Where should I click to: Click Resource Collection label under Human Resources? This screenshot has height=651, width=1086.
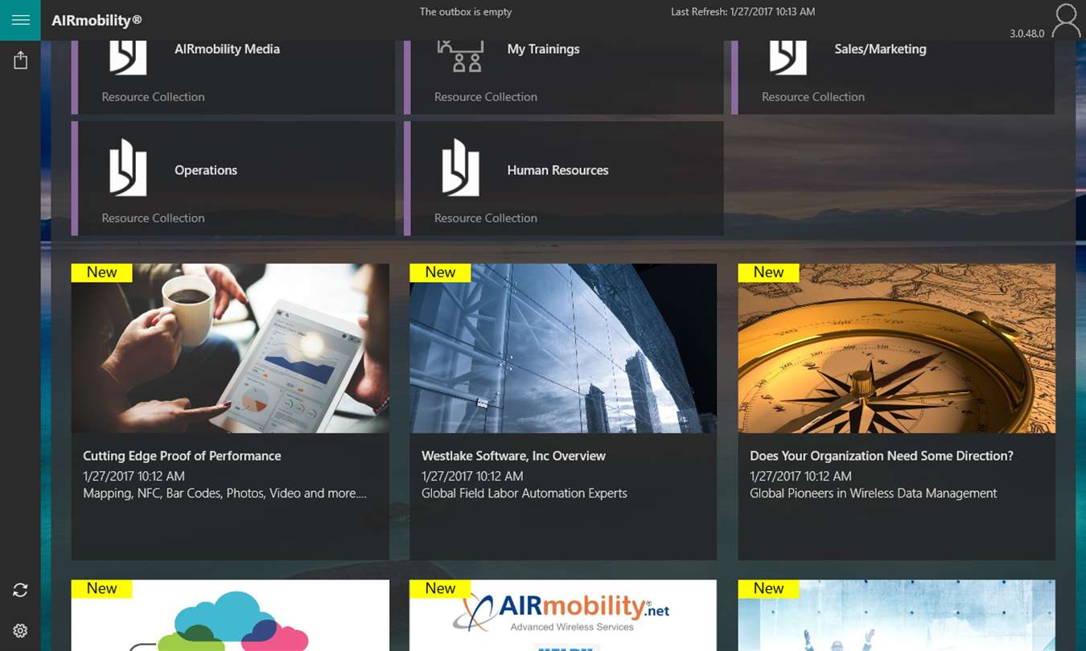tap(486, 218)
